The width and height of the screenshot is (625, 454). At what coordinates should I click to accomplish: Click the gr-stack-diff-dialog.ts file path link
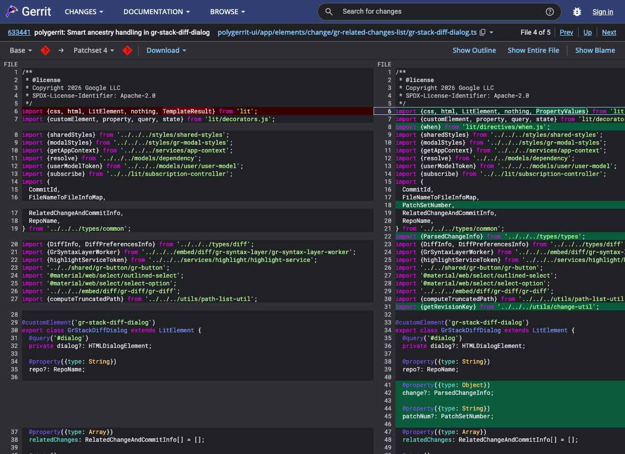[347, 32]
